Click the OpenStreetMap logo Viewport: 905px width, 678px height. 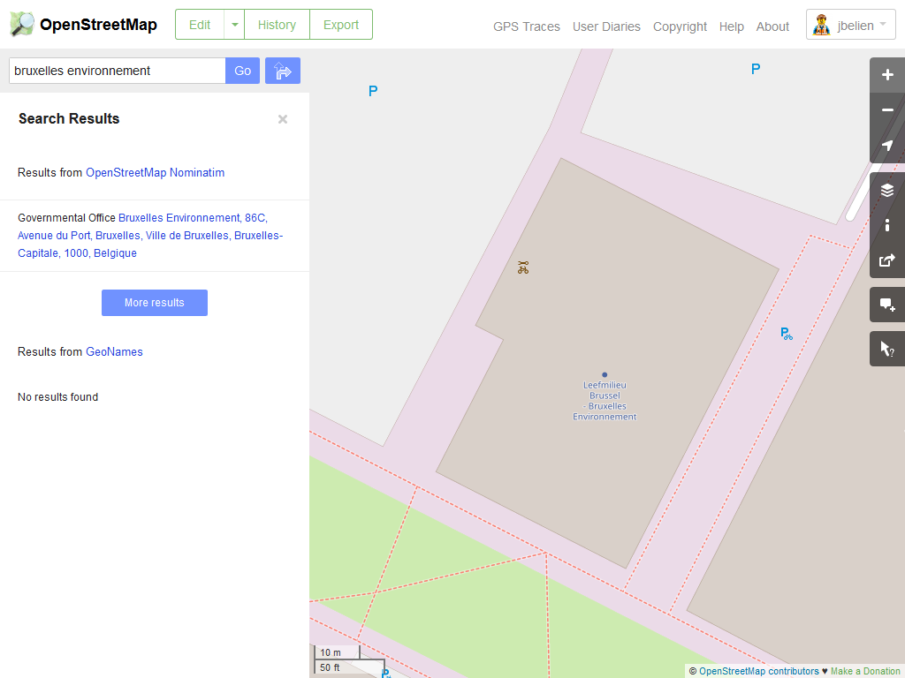coord(84,25)
